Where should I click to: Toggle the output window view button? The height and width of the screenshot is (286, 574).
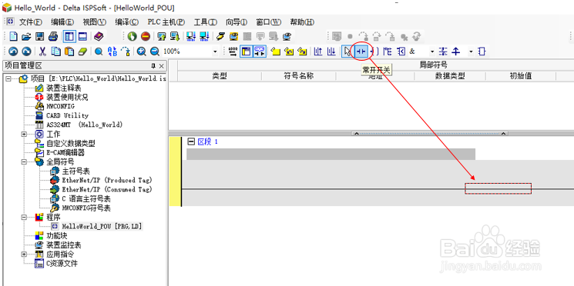(82, 36)
